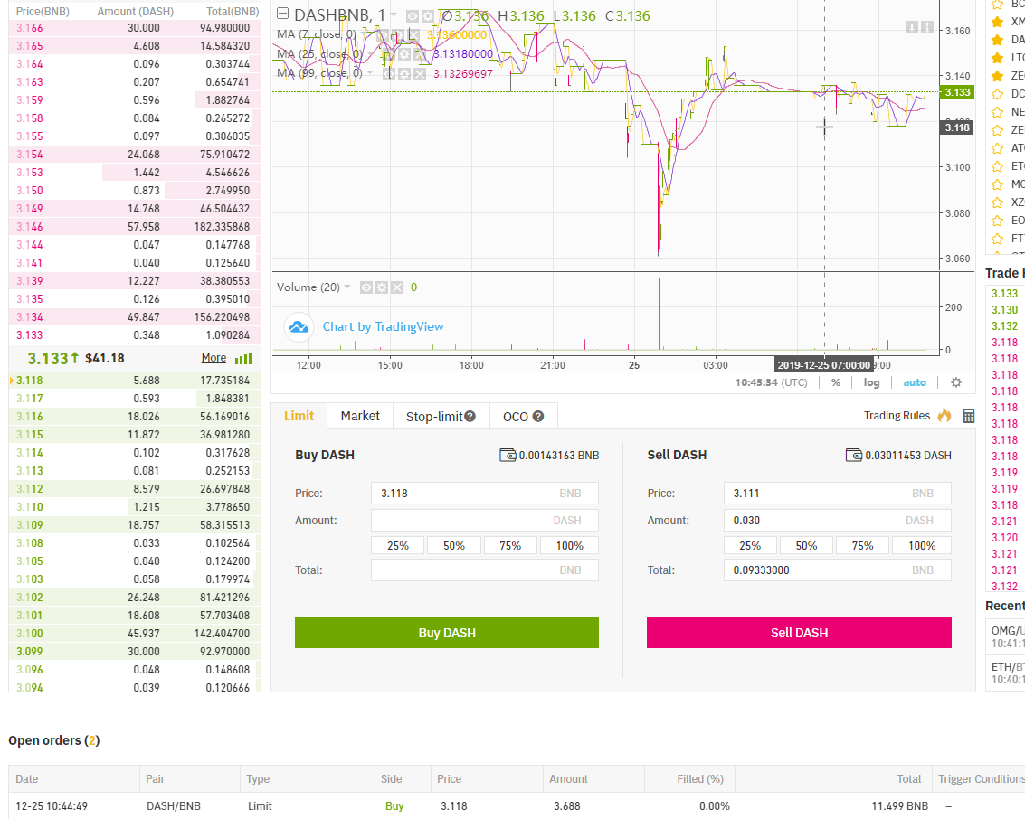The image size is (1025, 819).
Task: Switch to the Market order tab
Action: [359, 416]
